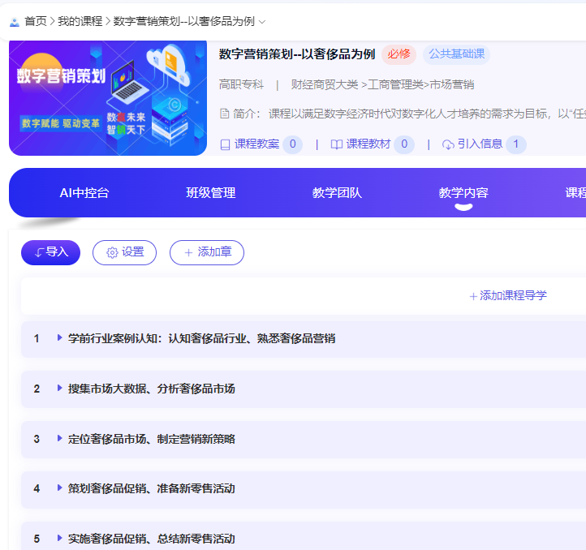The width and height of the screenshot is (586, 550).
Task: Expand chapter 2 搜集市场大数据 triangle
Action: click(x=59, y=388)
